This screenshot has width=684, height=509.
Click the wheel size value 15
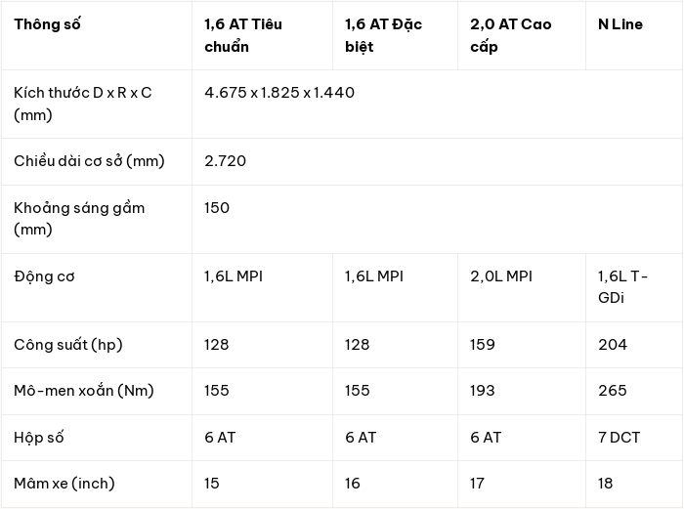pos(212,484)
